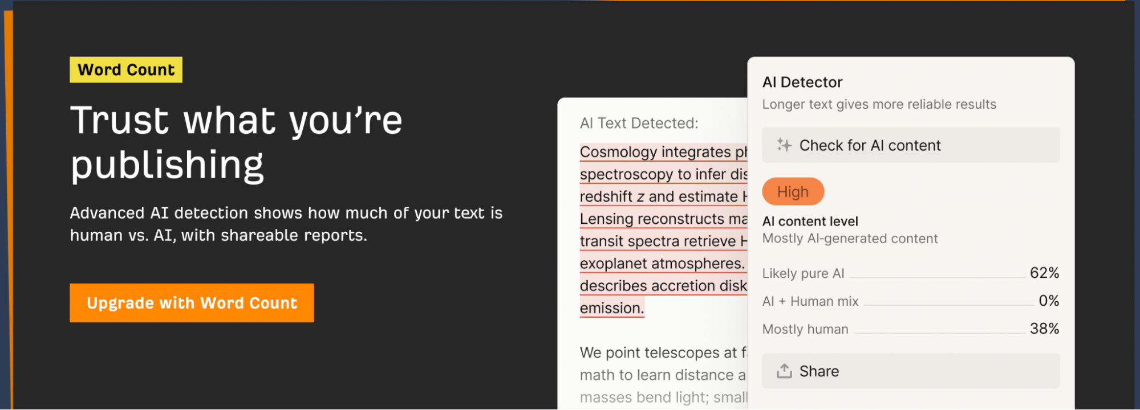
Task: Click the AI Text Detected label
Action: pyautogui.click(x=639, y=123)
